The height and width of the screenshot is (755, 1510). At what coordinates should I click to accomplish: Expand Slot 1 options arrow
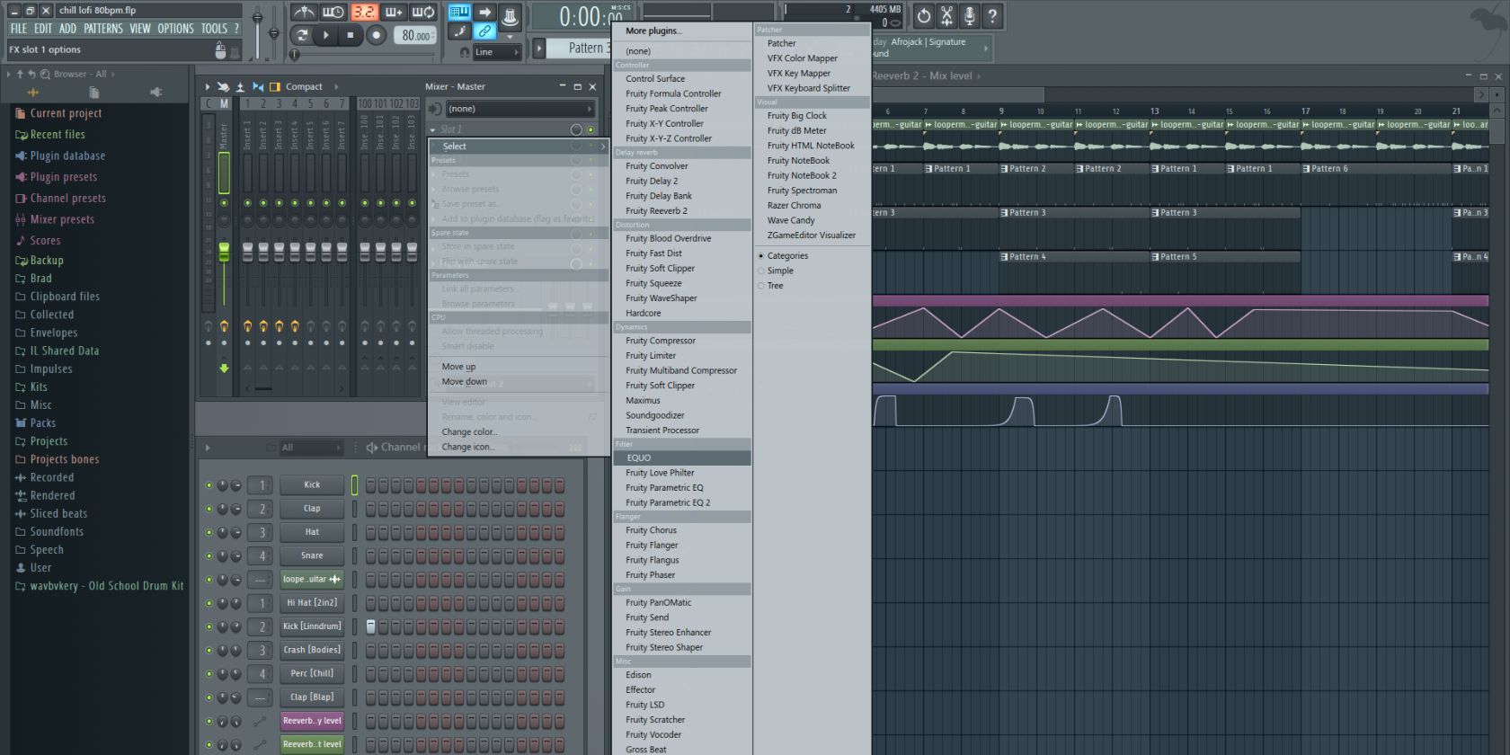coord(433,129)
